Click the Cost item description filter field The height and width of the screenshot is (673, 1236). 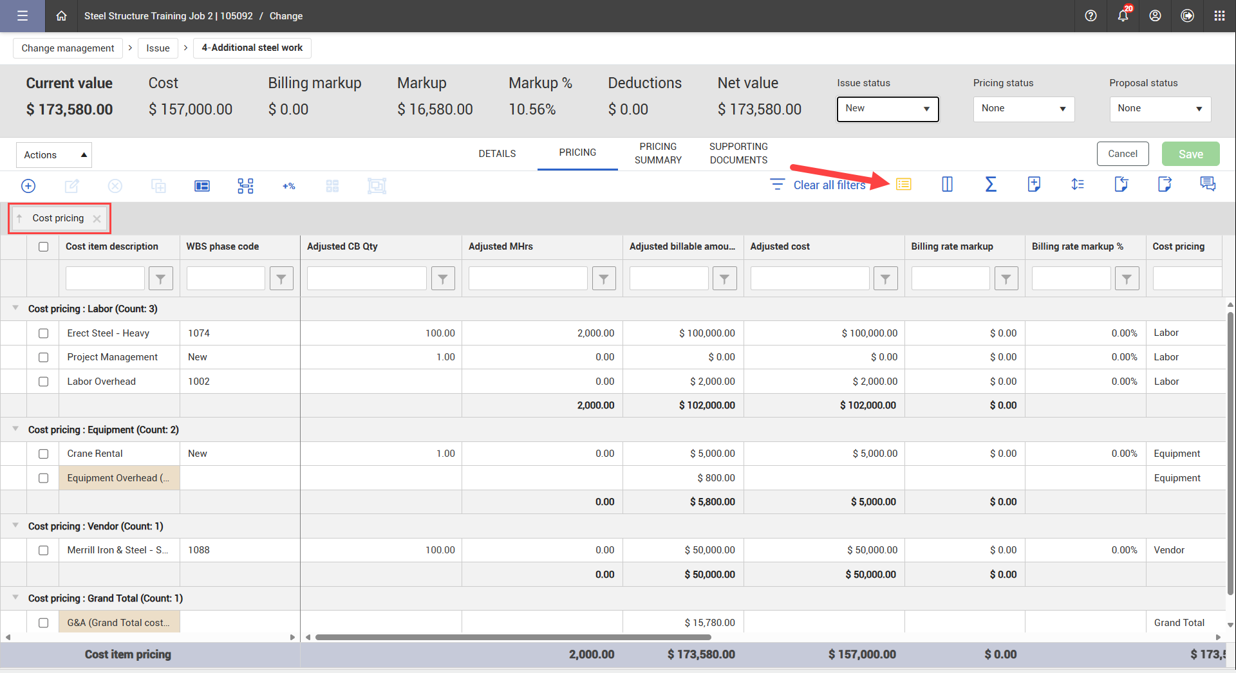pos(105,279)
